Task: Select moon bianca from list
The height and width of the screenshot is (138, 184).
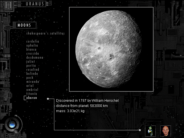Action: 31,49
